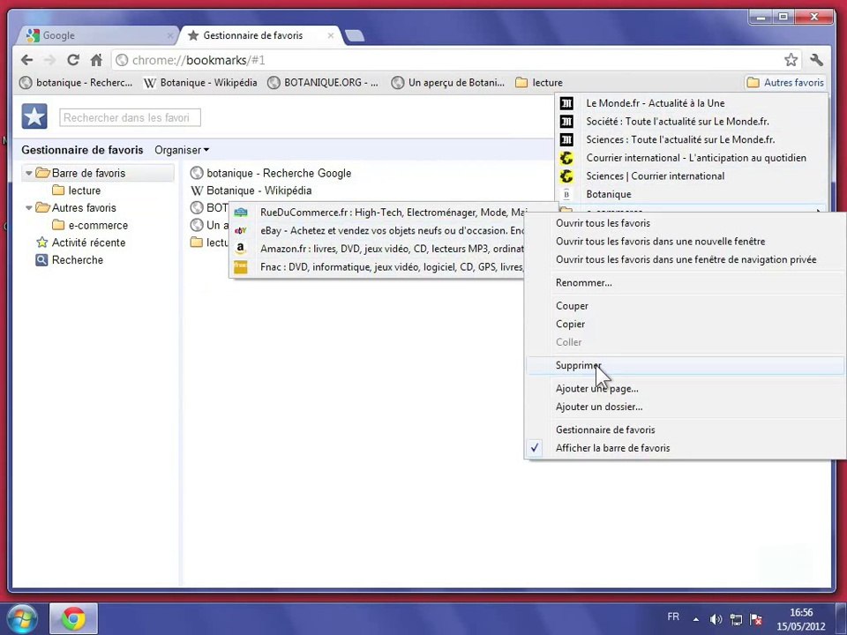The height and width of the screenshot is (635, 847).
Task: Open the lecture folder on the bookmarks bar
Action: tap(539, 83)
